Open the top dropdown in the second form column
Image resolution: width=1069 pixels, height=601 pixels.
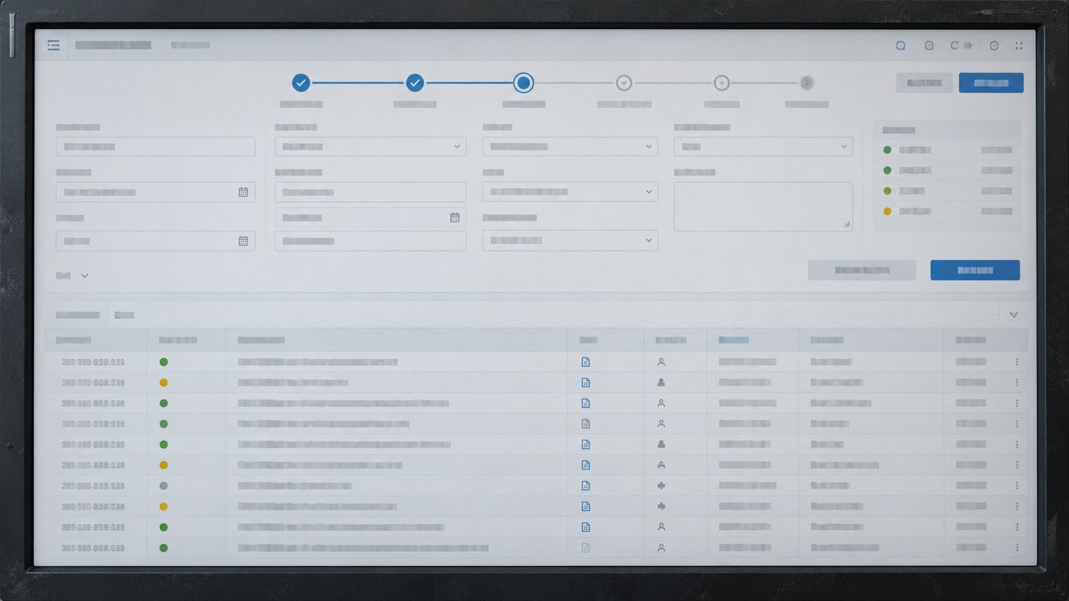tap(370, 147)
